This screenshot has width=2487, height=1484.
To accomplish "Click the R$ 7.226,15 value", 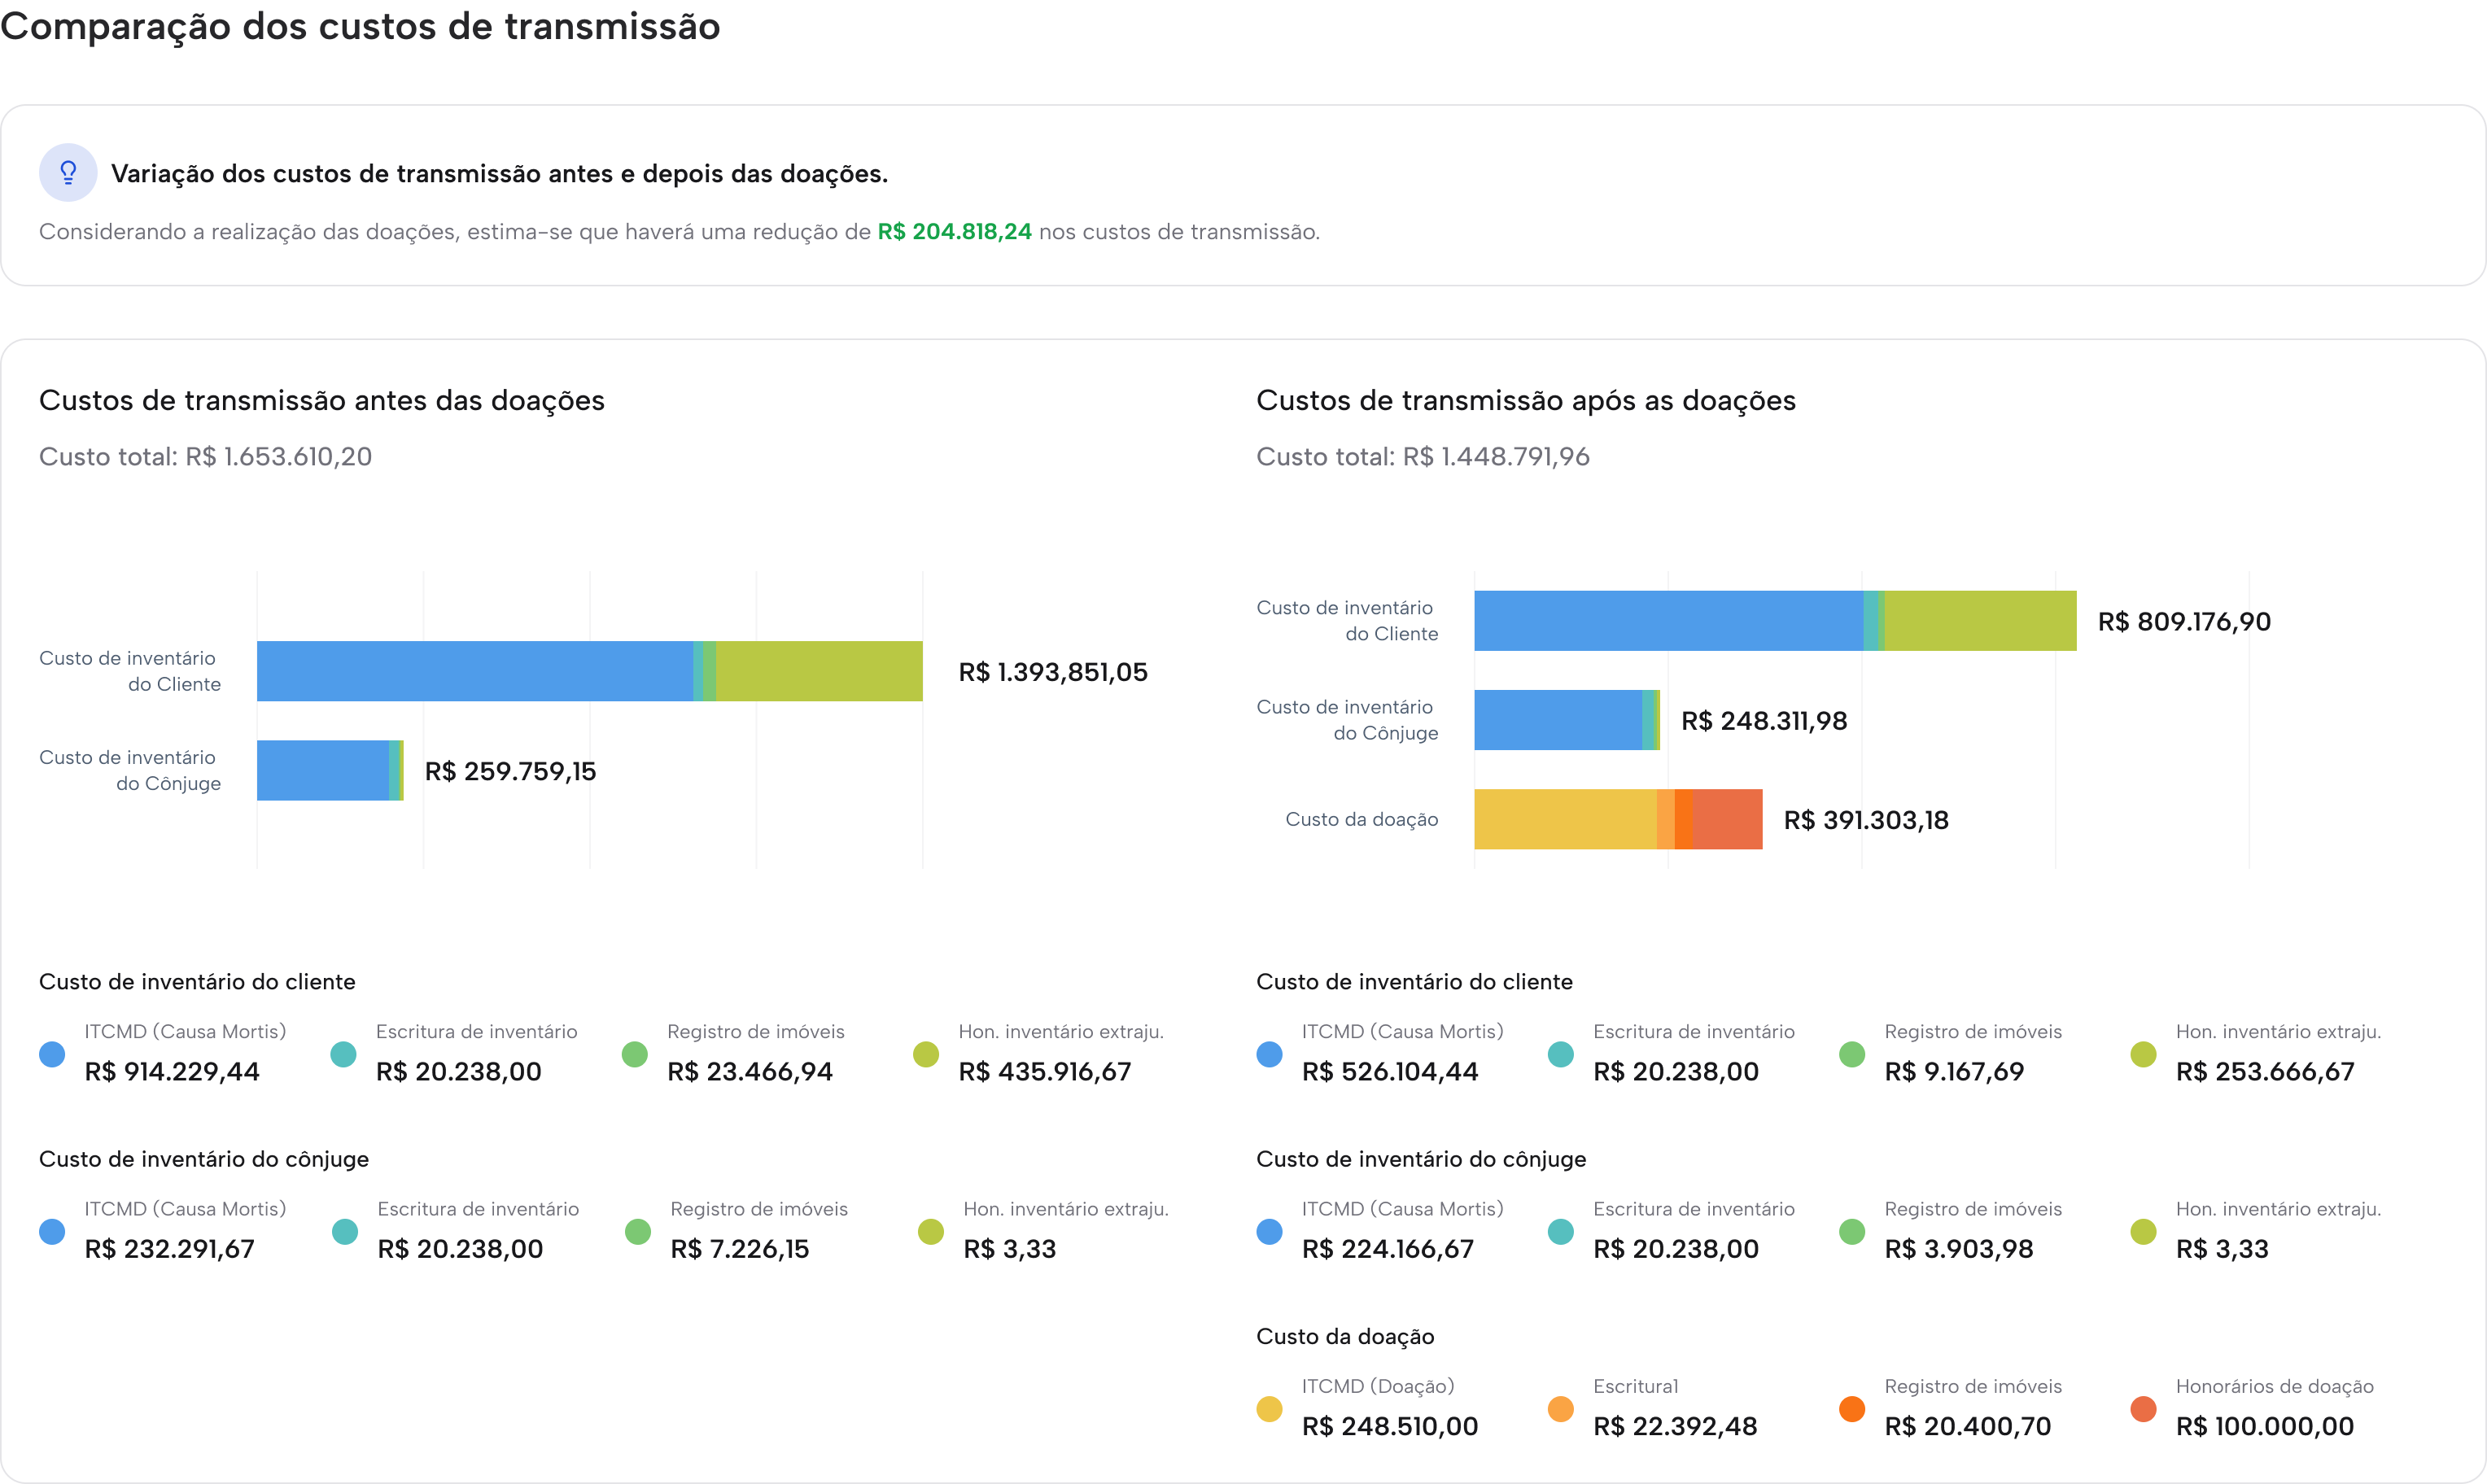I will point(740,1249).
